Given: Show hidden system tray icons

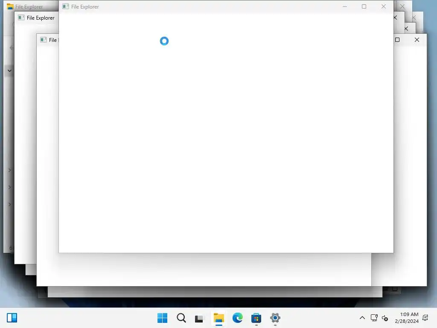Looking at the screenshot, I should [362, 318].
